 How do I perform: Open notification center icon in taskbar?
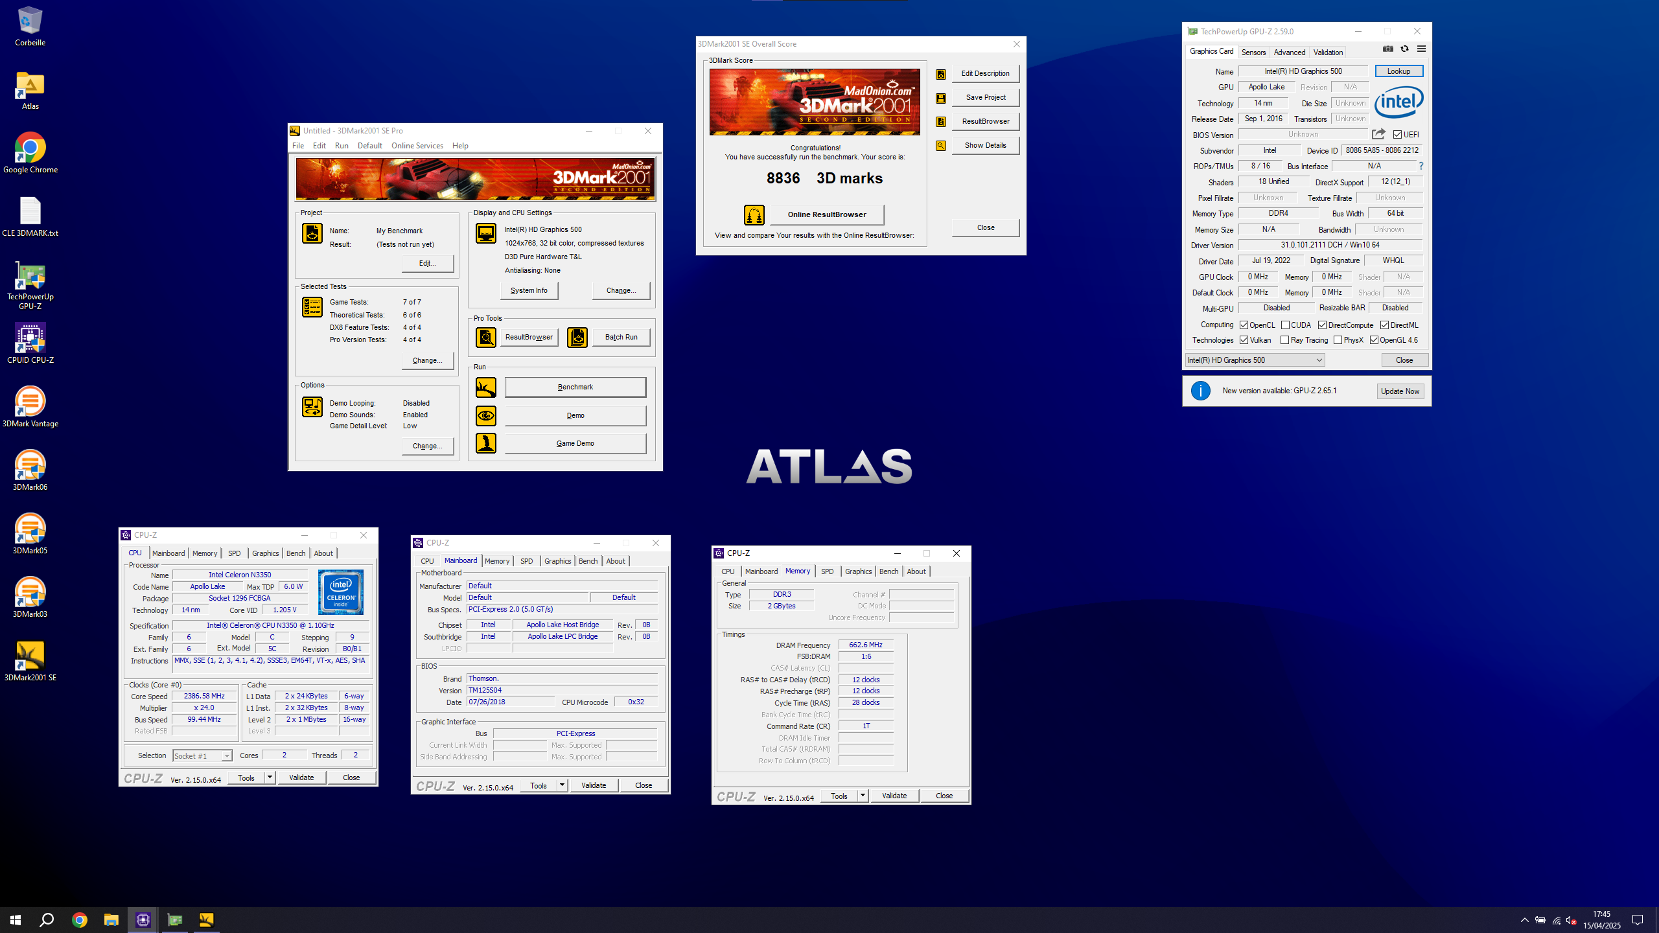tap(1637, 920)
